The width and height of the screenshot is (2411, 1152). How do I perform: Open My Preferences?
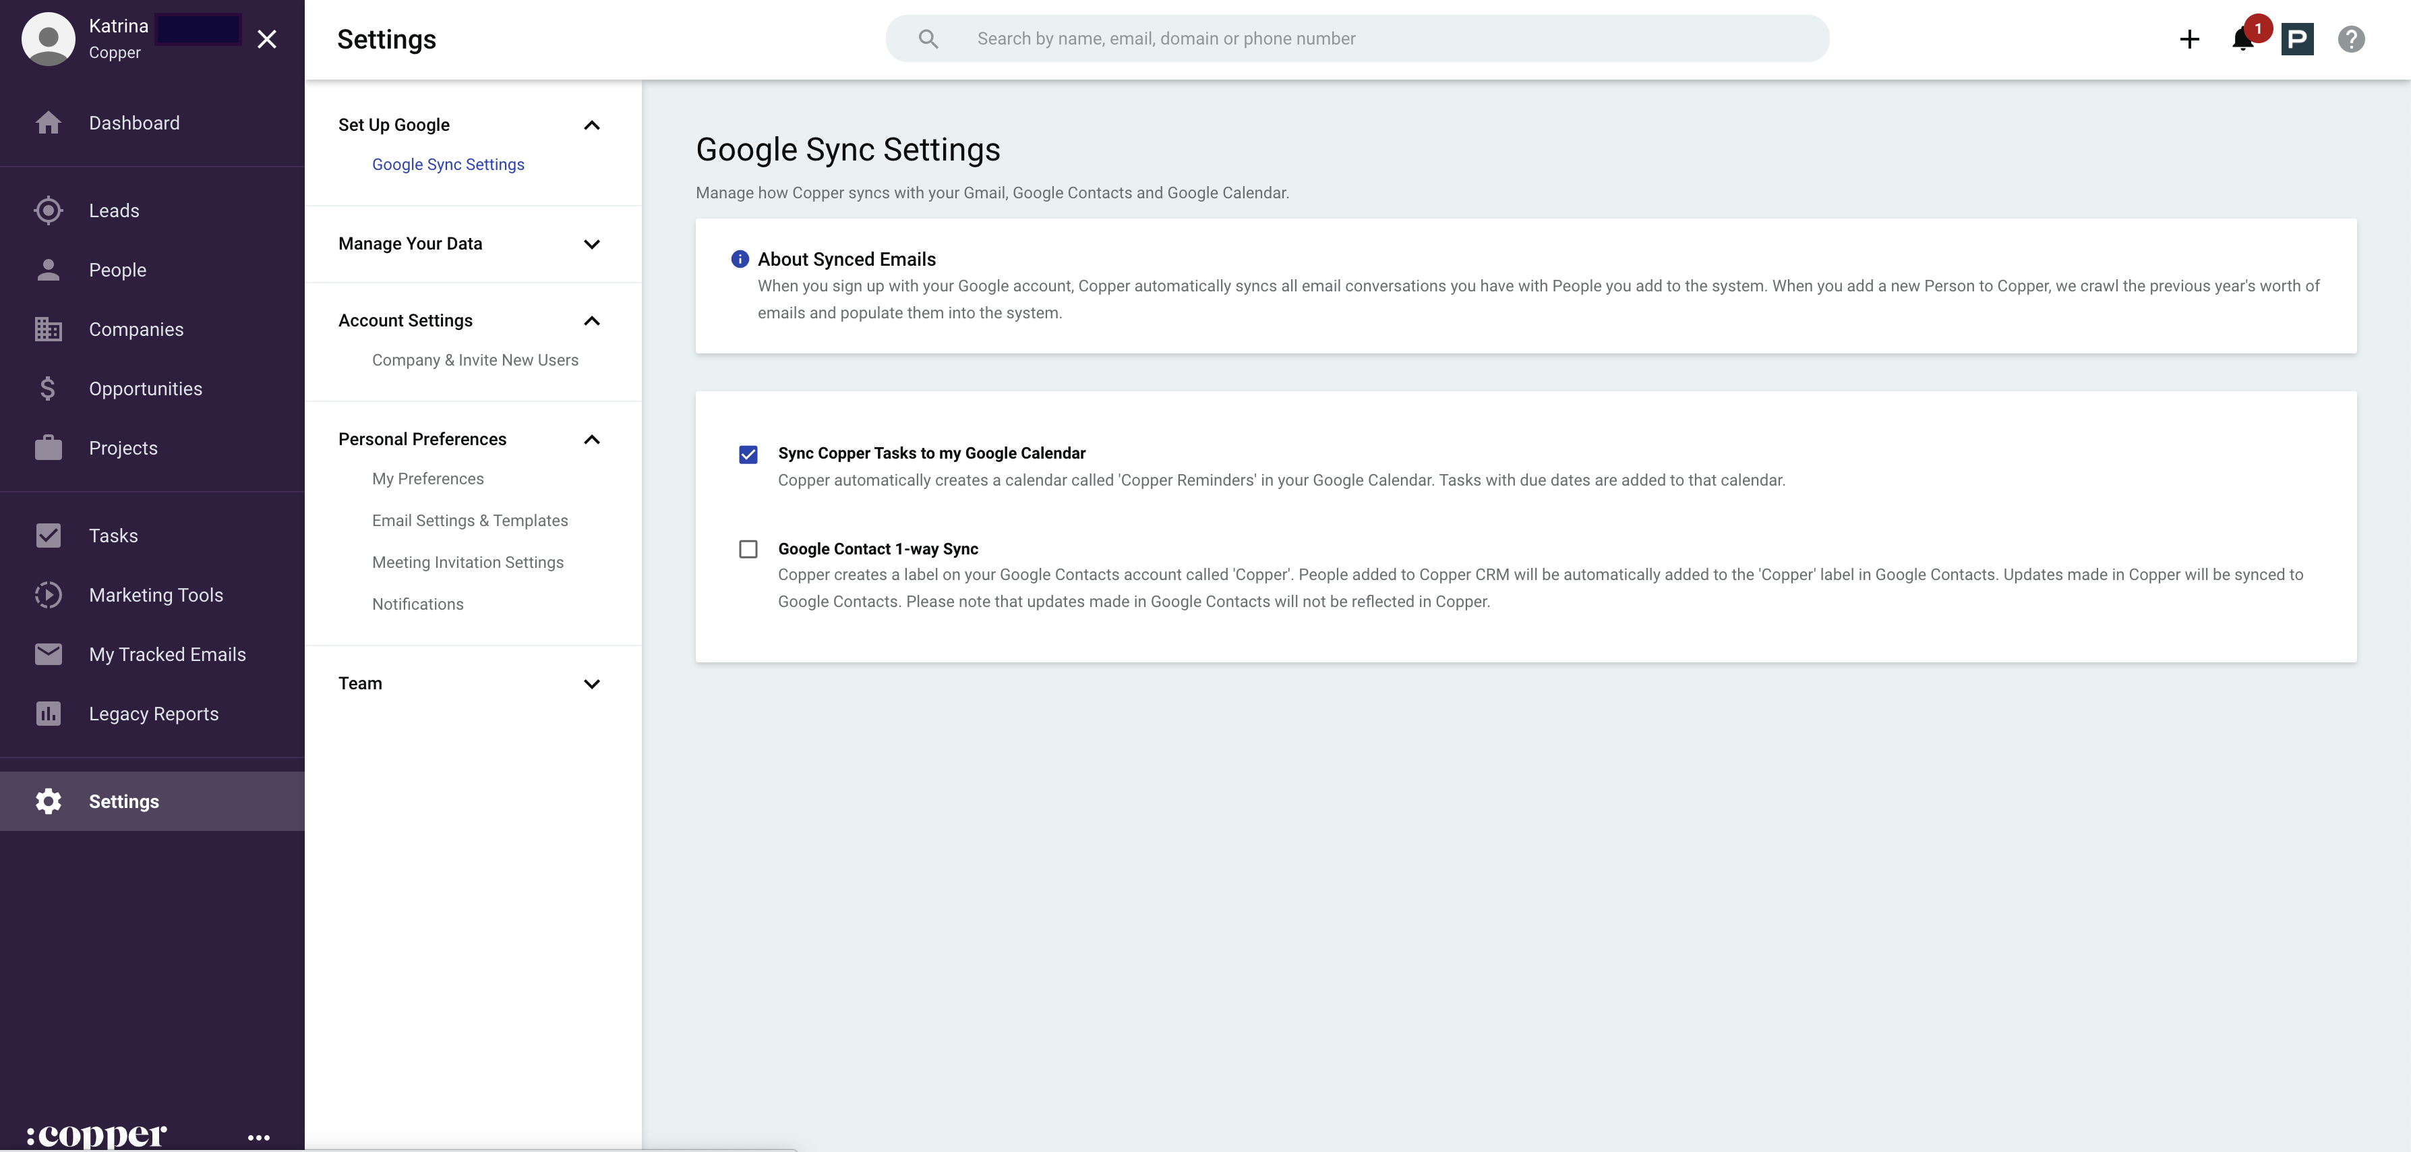(427, 479)
